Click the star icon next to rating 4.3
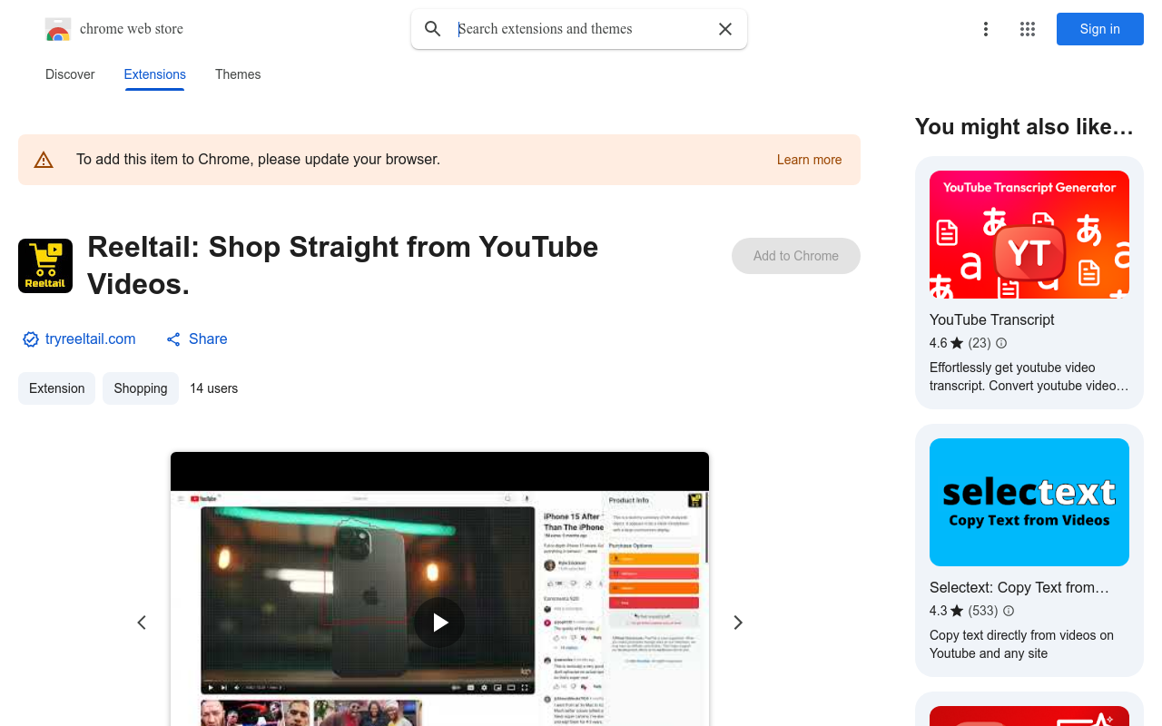 957,611
